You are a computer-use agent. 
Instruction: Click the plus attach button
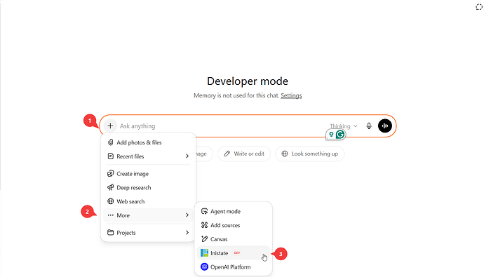click(x=110, y=126)
